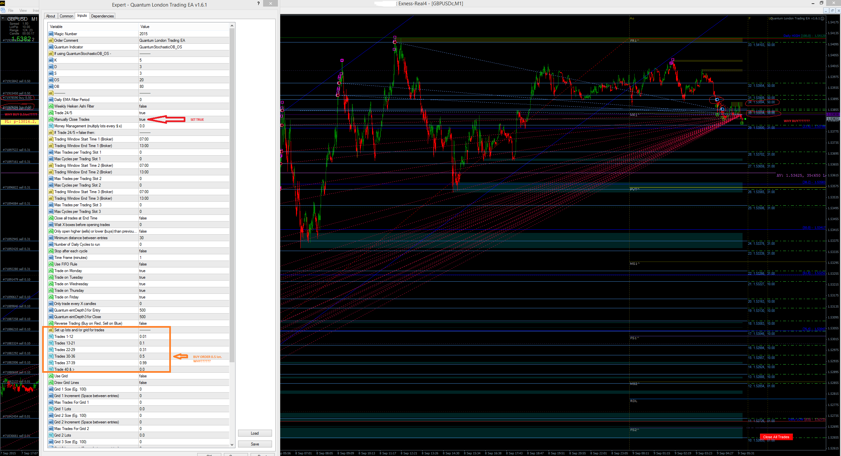Screen dimensions: 841x456
Task: Select the Time Frame (minutes) row
Action: (x=139, y=258)
